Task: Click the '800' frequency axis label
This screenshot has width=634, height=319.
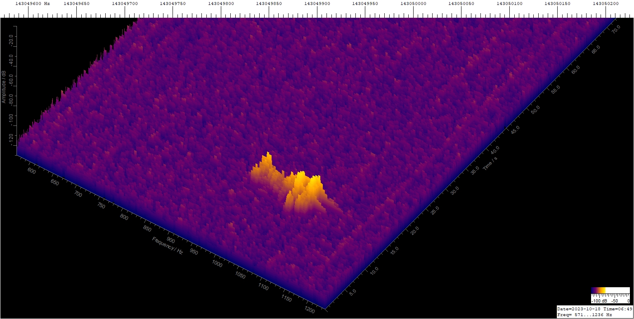Action: pyautogui.click(x=124, y=217)
